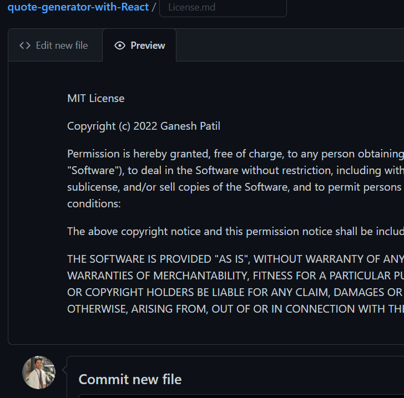This screenshot has width=404, height=398.
Task: Click the Commit new file heading
Action: point(130,379)
